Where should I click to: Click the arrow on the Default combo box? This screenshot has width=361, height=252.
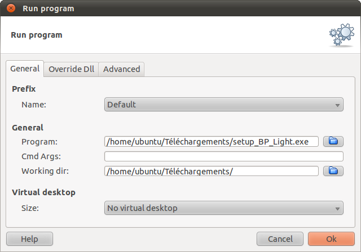pos(337,105)
